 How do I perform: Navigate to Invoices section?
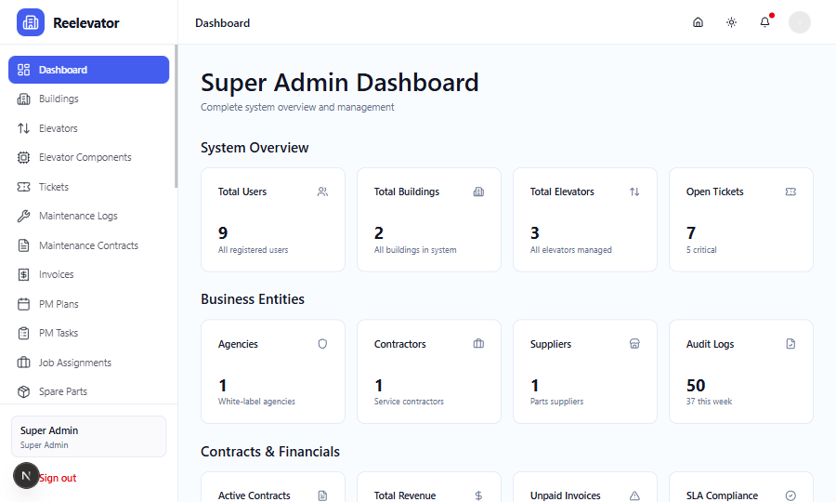coord(56,274)
